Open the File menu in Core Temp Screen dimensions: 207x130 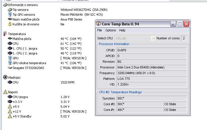tap(100, 30)
